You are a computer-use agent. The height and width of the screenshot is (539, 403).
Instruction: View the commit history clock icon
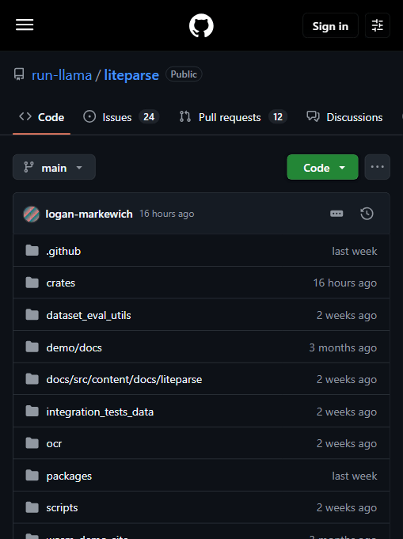(x=367, y=214)
